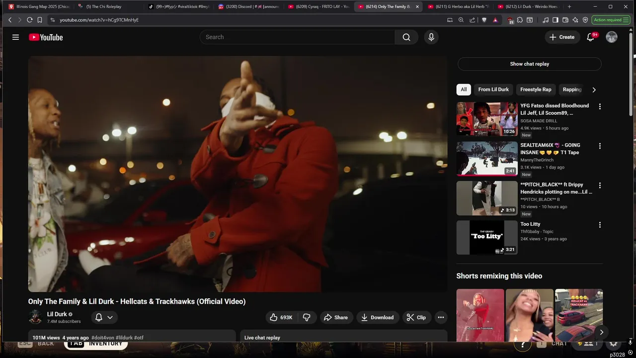Viewport: 636px width, 358px height.
Task: Open options for Too Litty video
Action: click(600, 225)
